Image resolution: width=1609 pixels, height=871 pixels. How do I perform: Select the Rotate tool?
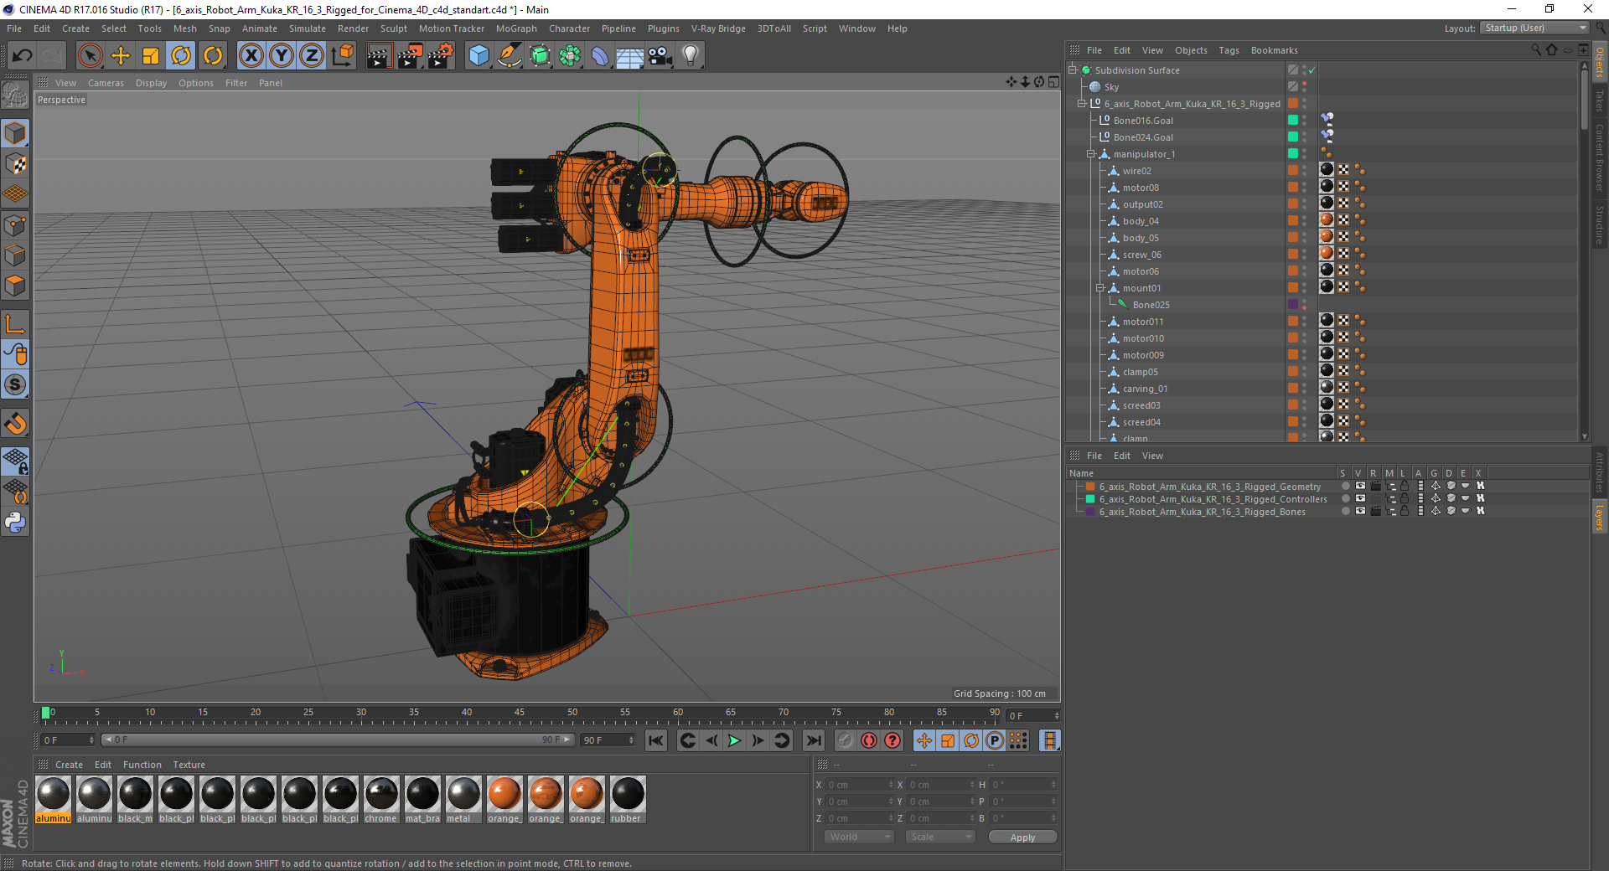[182, 56]
